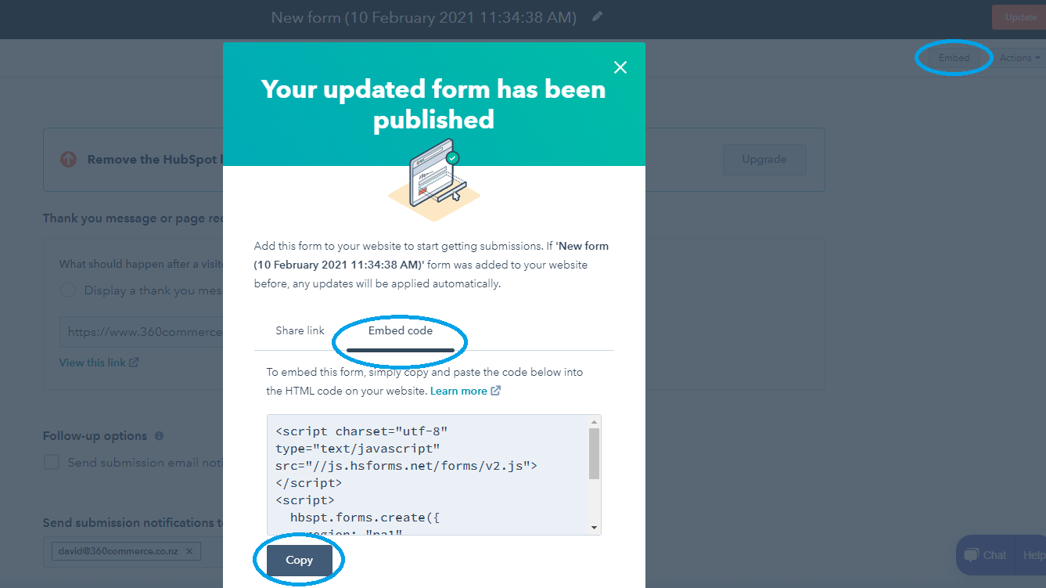1046x588 pixels.
Task: Click the code box scroll down arrow
Action: point(595,528)
